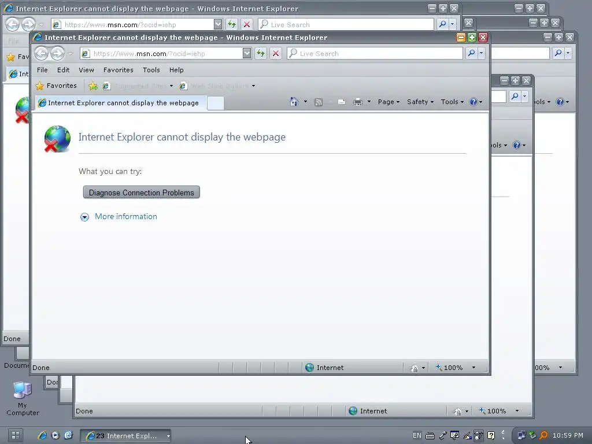
Task: Click the More information link
Action: point(125,216)
